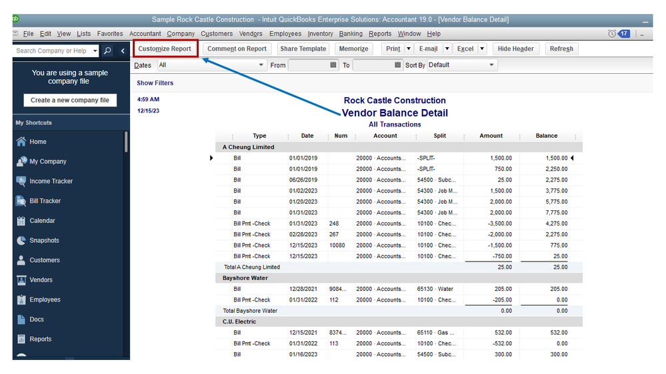Click the Search Company or Help field
666x374 pixels.
coord(51,51)
